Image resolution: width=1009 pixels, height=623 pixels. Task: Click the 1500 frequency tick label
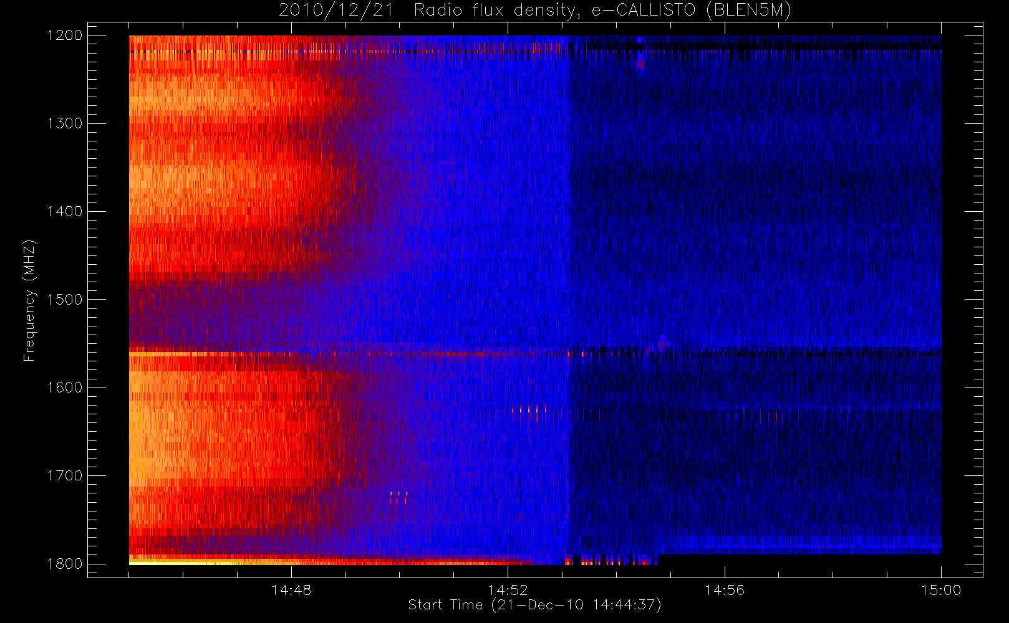coord(65,300)
